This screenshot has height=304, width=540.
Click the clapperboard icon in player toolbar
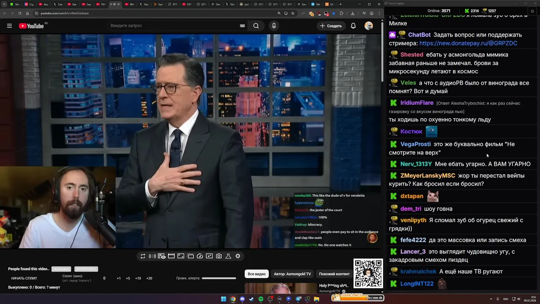(171, 256)
